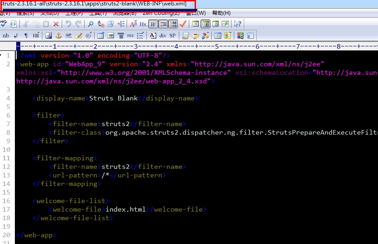The width and height of the screenshot is (378, 244).
Task: Toggle word wrap (W) button
Action: [x=153, y=24]
